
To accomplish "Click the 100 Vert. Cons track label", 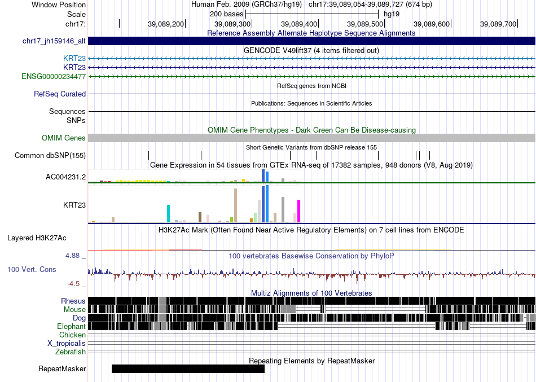I will (x=32, y=270).
